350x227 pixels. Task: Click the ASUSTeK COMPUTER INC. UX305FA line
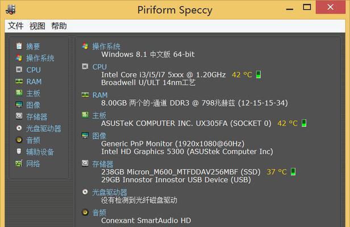[186, 123]
